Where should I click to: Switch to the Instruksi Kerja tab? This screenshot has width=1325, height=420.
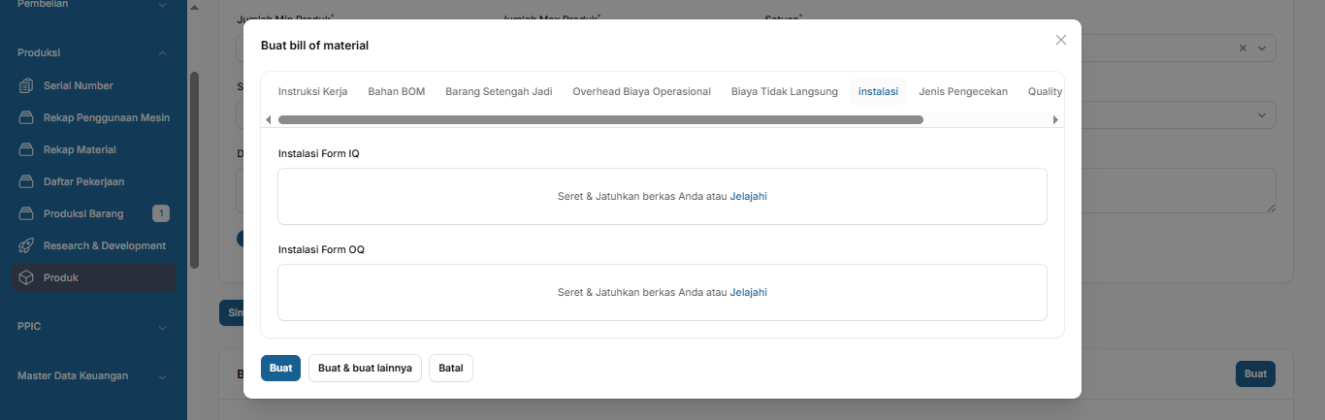312,91
